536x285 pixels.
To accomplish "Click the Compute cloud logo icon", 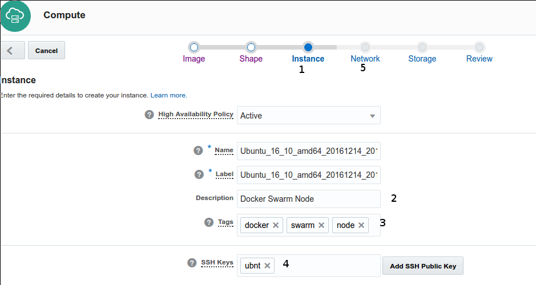I will (14, 17).
